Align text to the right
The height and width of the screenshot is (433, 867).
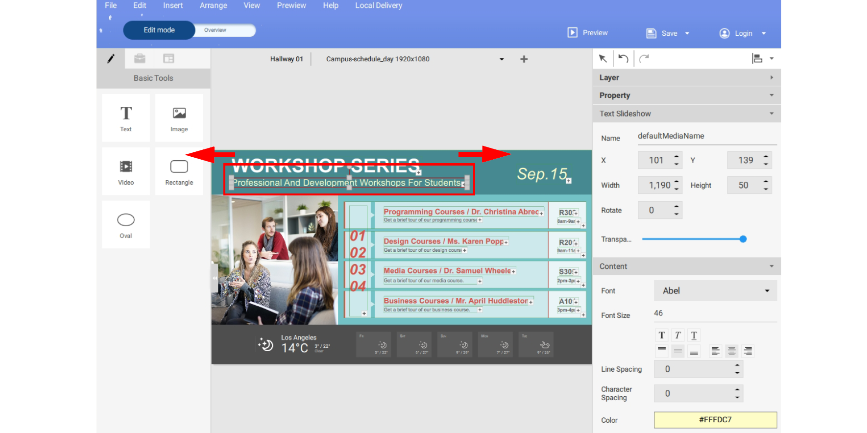pyautogui.click(x=747, y=351)
